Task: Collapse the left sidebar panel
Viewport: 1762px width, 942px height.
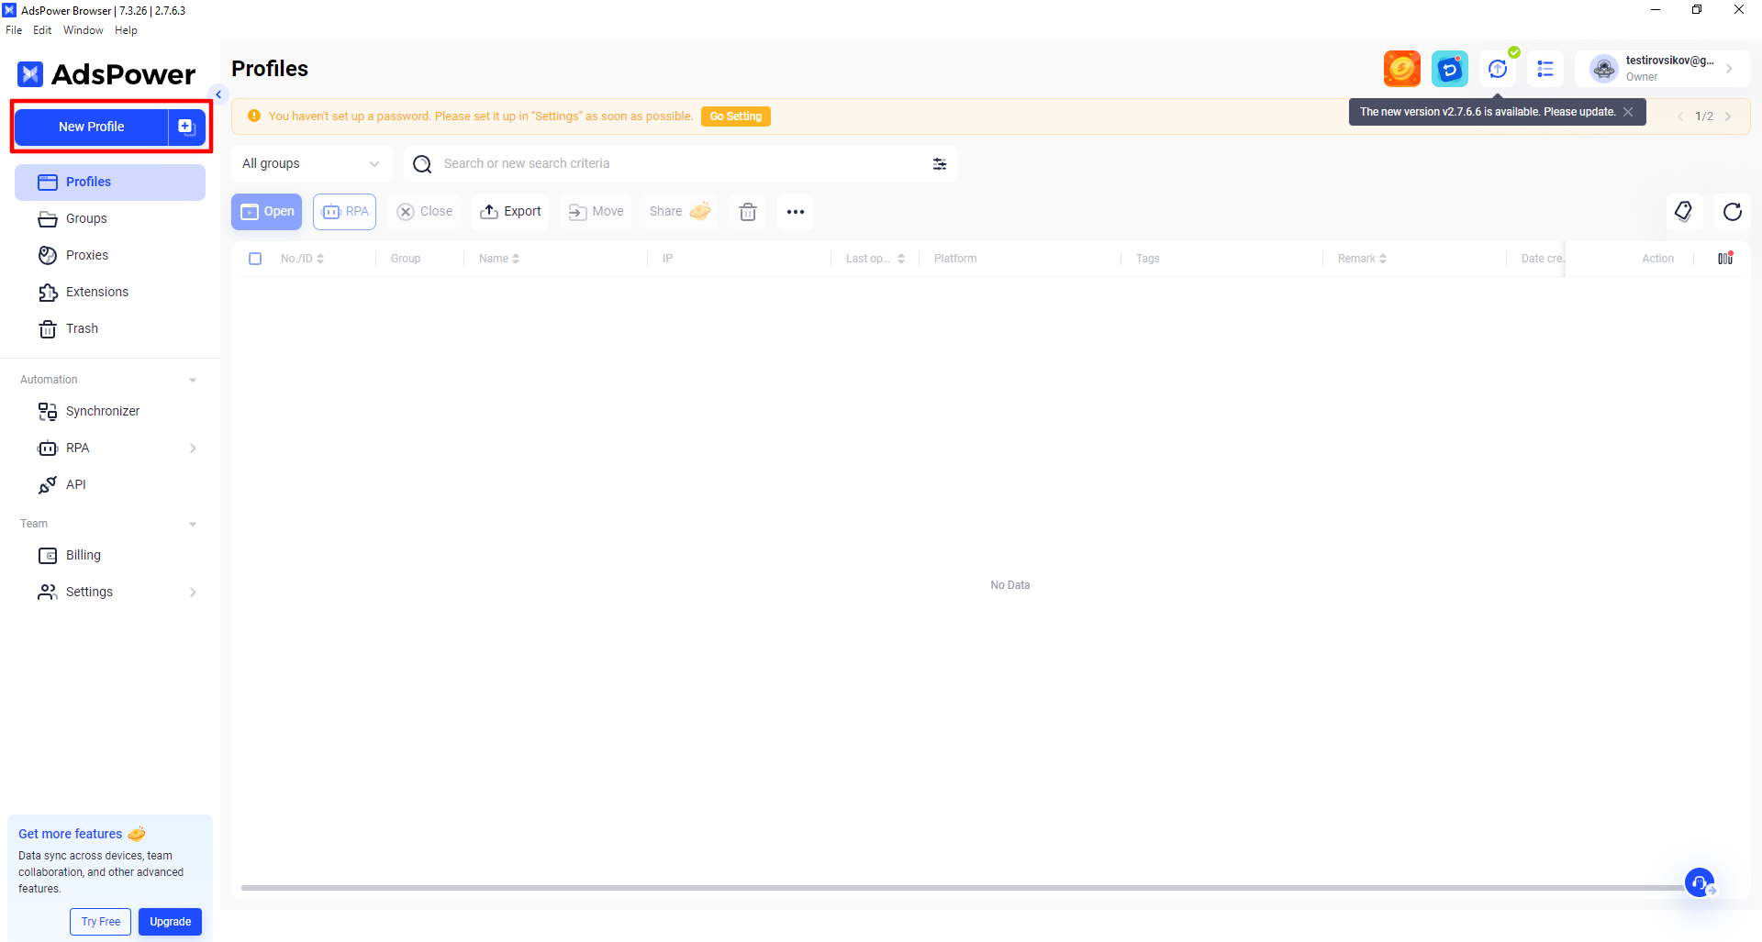Action: [x=218, y=94]
